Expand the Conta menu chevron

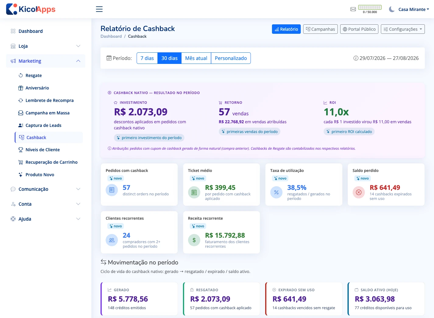coord(78,204)
